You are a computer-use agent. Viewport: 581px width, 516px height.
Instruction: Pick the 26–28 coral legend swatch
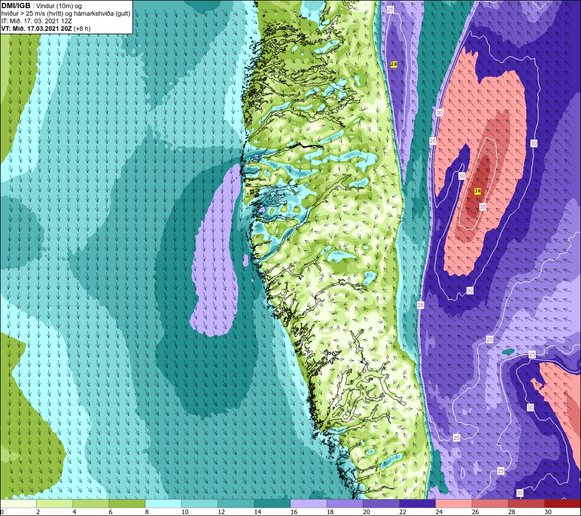[490, 504]
